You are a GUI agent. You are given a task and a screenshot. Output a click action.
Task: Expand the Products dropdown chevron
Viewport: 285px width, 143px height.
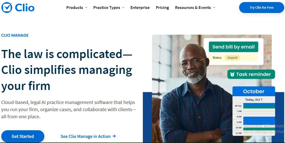[86, 8]
